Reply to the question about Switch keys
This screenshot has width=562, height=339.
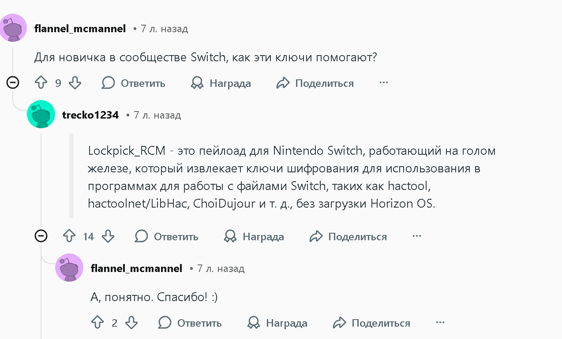click(x=134, y=83)
